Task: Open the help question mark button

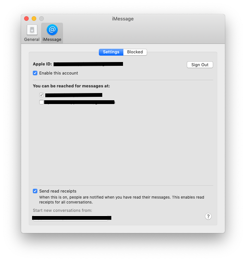Action: [208, 216]
